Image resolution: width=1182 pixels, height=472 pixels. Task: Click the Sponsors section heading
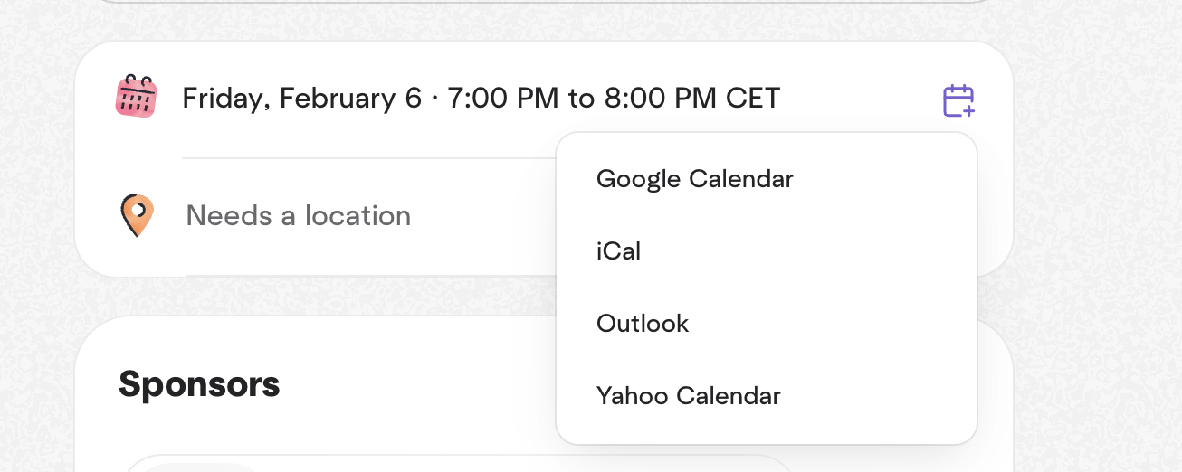pyautogui.click(x=199, y=385)
